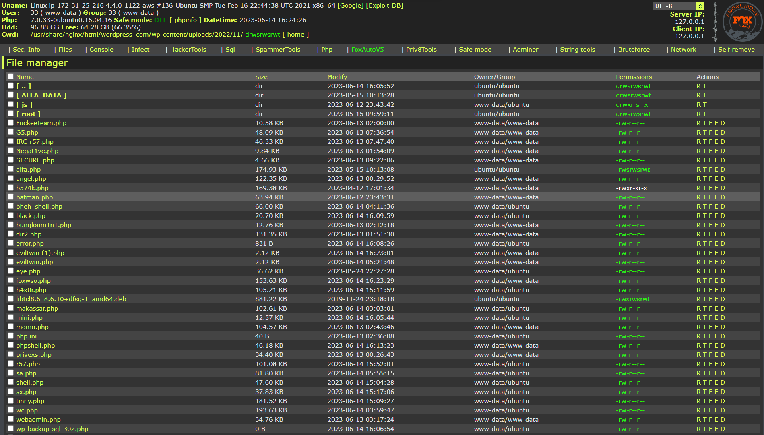
Task: Sort the file list by Name header
Action: (25, 77)
